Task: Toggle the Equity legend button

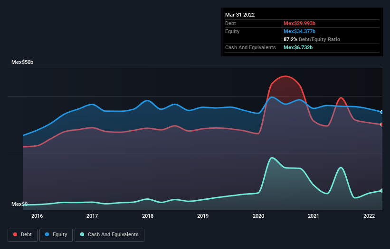Action: point(56,235)
